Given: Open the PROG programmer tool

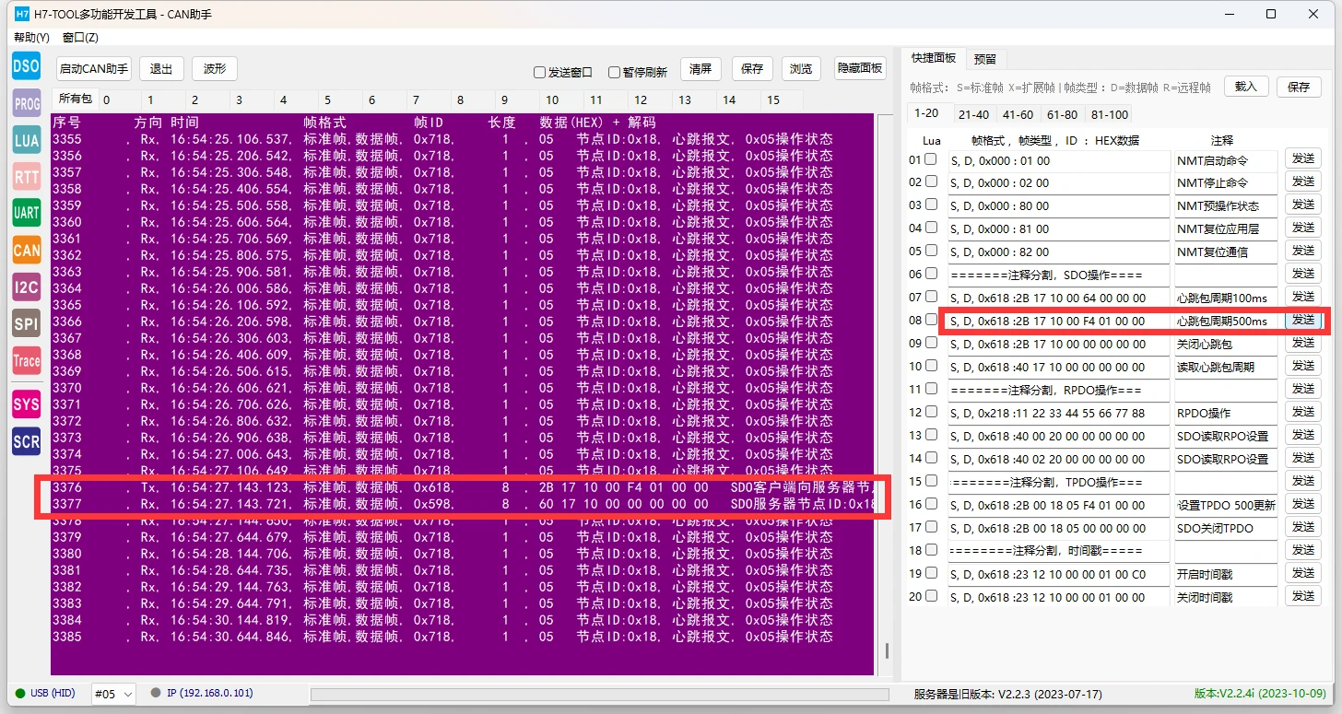Looking at the screenshot, I should [27, 104].
